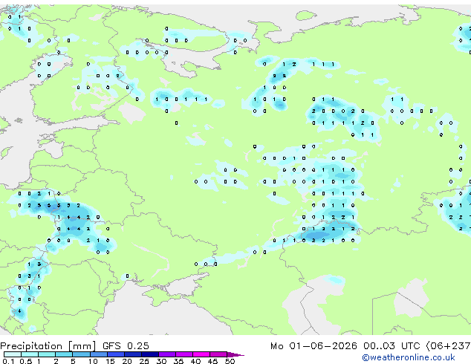Select the 0.1 mm legend color swatch

point(13,354)
